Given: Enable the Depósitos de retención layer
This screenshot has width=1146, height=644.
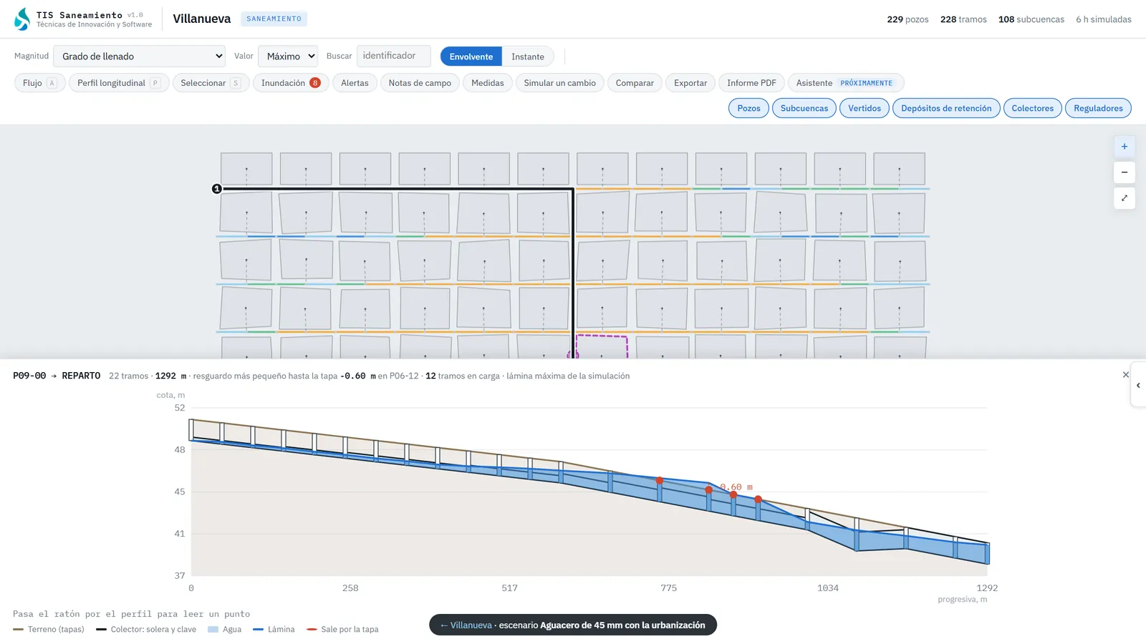Looking at the screenshot, I should pyautogui.click(x=946, y=108).
